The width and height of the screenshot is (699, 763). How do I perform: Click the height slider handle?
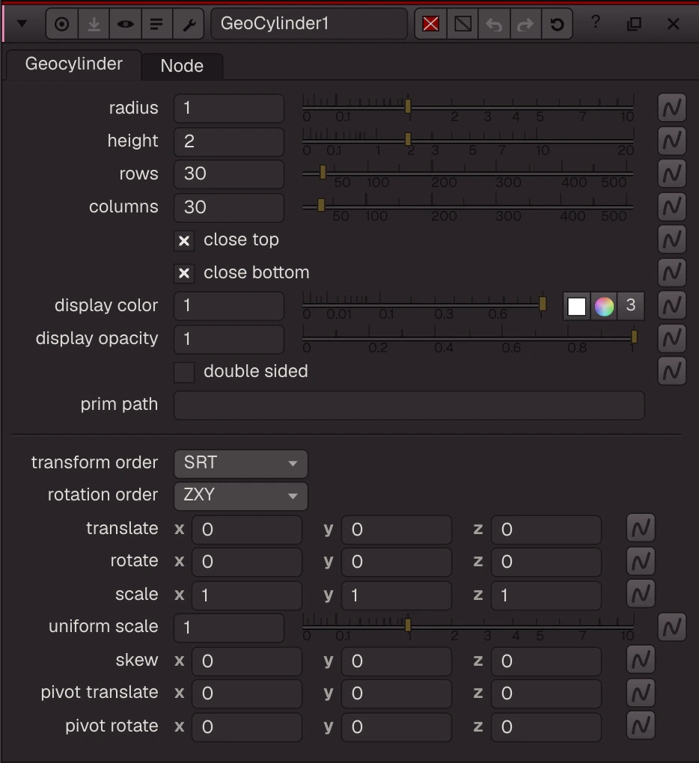coord(408,139)
